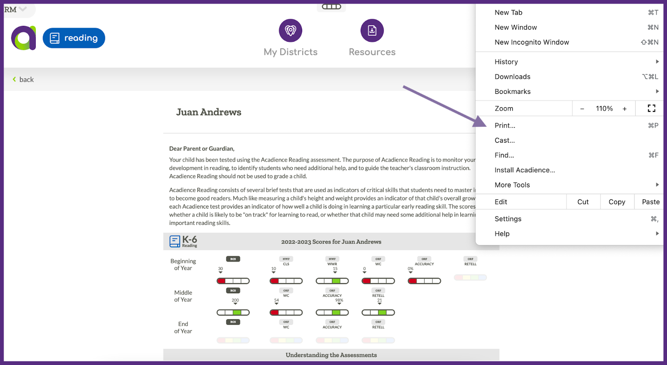Click the Acadience logo icon

pos(23,38)
